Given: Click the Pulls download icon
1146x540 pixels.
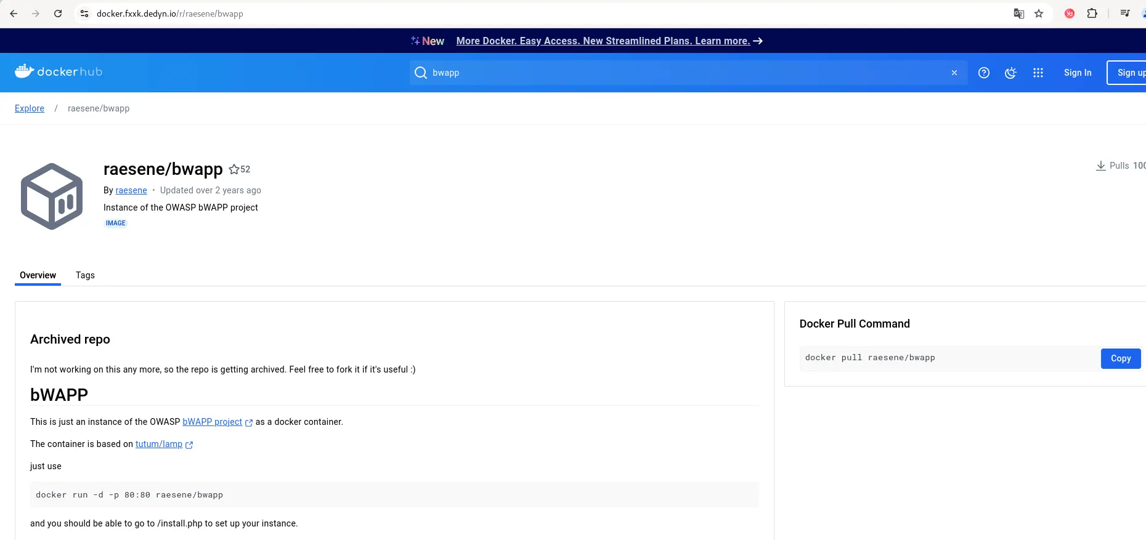Looking at the screenshot, I should point(1100,166).
